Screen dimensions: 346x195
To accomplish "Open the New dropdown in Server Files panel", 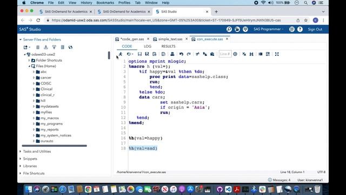I will coord(27,47).
